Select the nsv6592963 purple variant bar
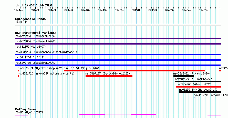228x118 pixels. (118, 38)
